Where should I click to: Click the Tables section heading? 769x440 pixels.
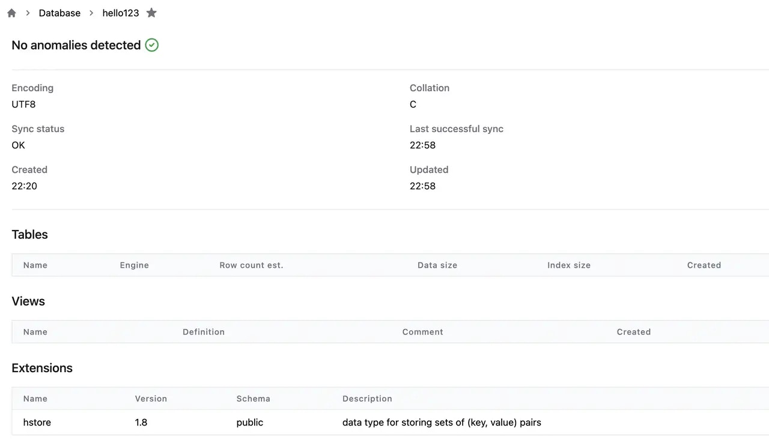(x=30, y=235)
